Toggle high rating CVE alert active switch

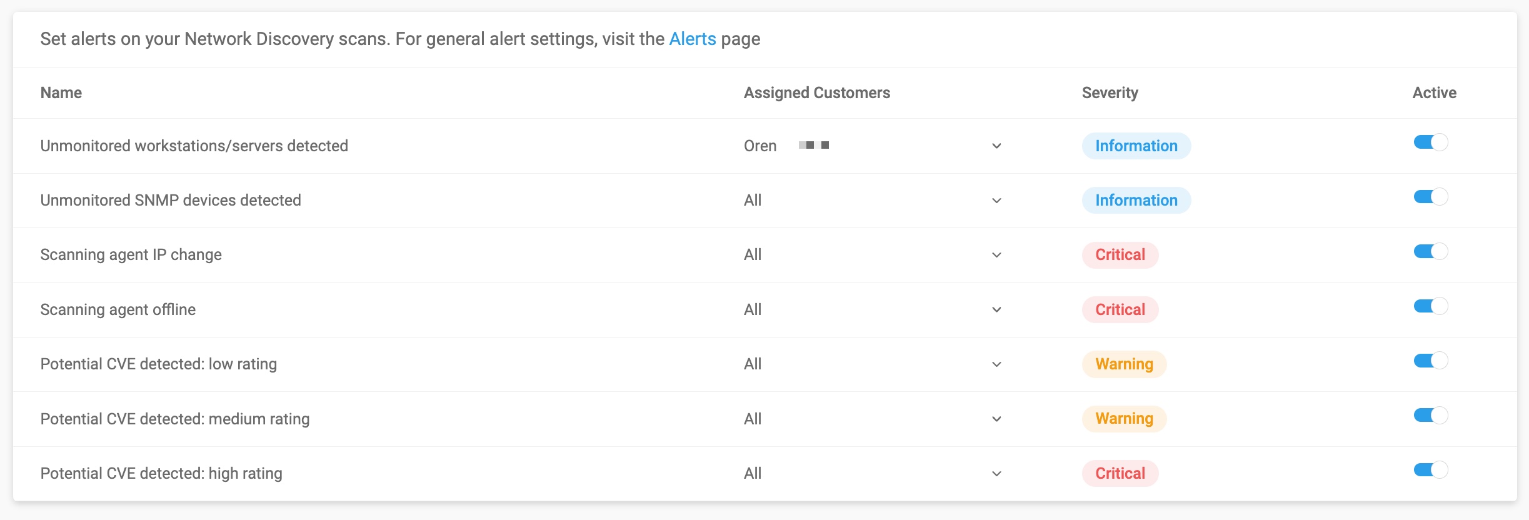pos(1431,470)
